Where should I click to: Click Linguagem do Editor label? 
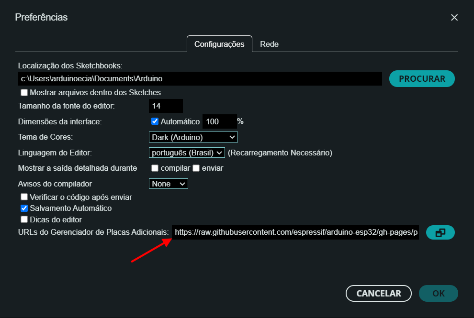pyautogui.click(x=55, y=153)
